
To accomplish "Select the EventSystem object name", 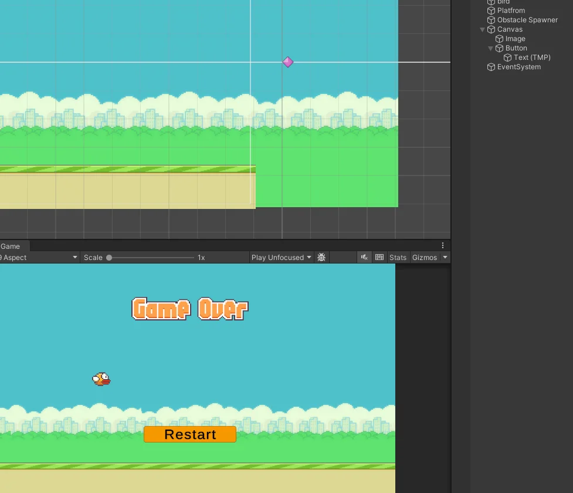I will tap(519, 67).
